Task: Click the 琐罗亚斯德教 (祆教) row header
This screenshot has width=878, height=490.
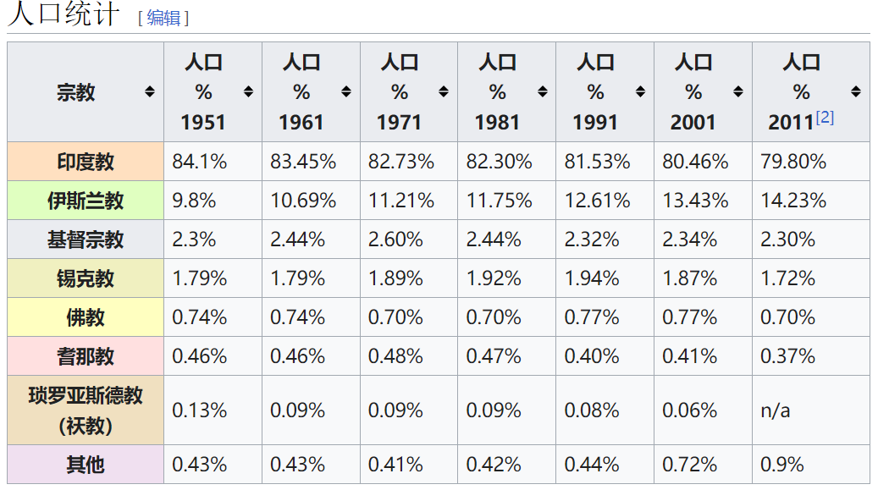Action: [x=86, y=410]
